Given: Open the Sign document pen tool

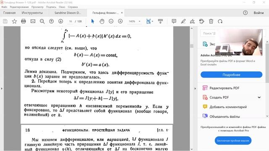Looking at the screenshot, I should point(193,21).
